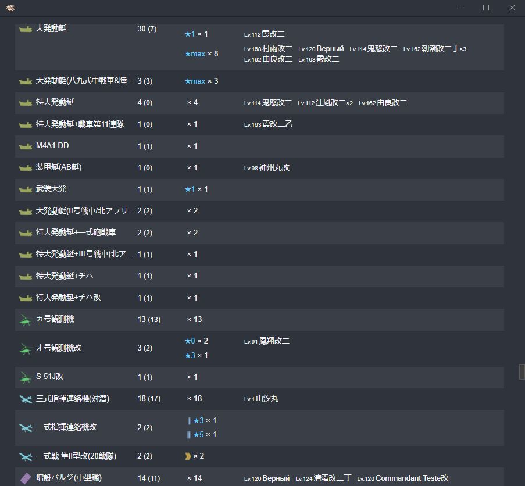Viewport: 525px width, 486px height.
Task: Click ★max × 3 in 八九式中戦車 row
Action: coord(201,81)
